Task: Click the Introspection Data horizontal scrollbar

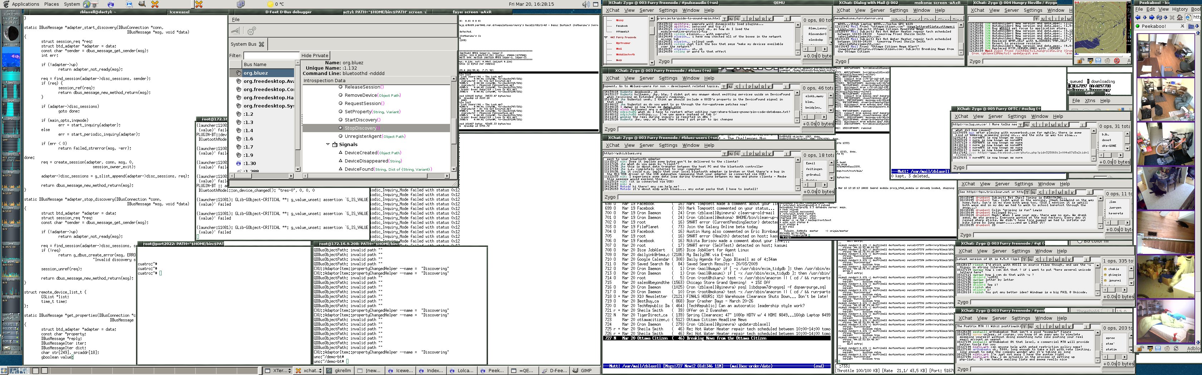Action: click(377, 176)
